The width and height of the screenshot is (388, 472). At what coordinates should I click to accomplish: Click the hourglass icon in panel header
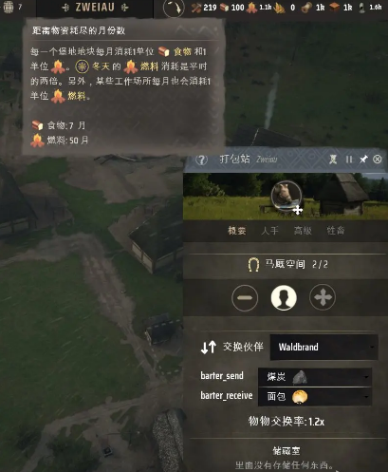coord(333,160)
